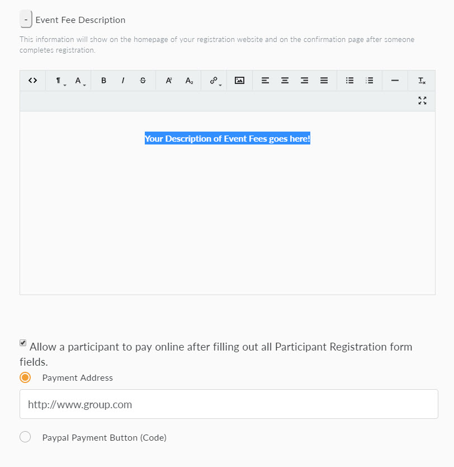Uncheck the allow participant pay online checkbox
This screenshot has height=467, width=454.
[x=23, y=343]
